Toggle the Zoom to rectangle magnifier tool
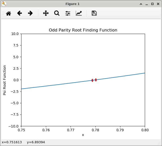The image size is (162, 146). (57, 13)
